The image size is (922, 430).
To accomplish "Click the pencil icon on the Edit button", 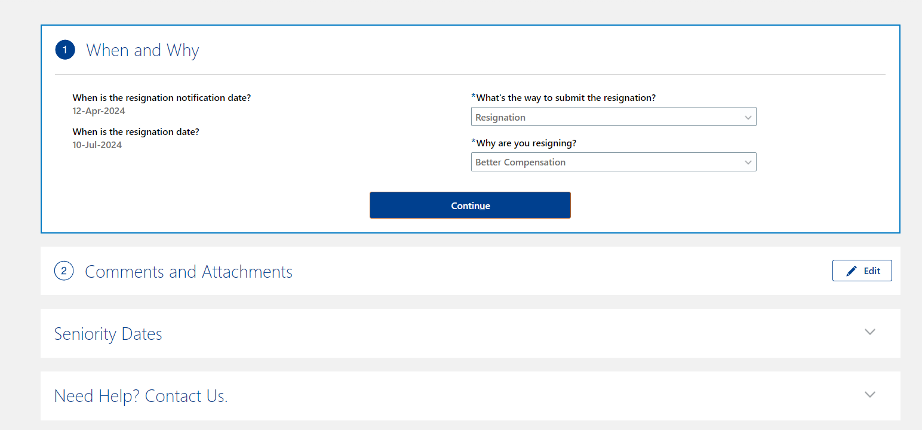I will [x=851, y=270].
